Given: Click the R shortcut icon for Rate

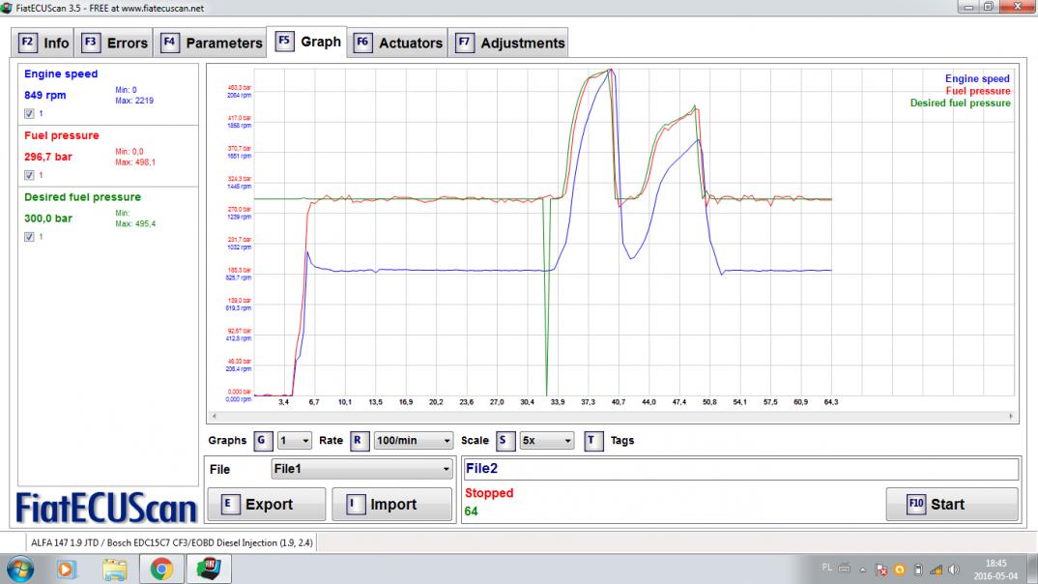Looking at the screenshot, I should point(359,440).
